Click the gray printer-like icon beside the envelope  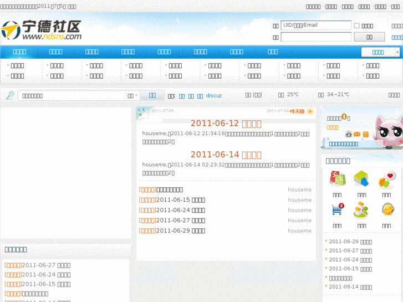[x=349, y=134]
